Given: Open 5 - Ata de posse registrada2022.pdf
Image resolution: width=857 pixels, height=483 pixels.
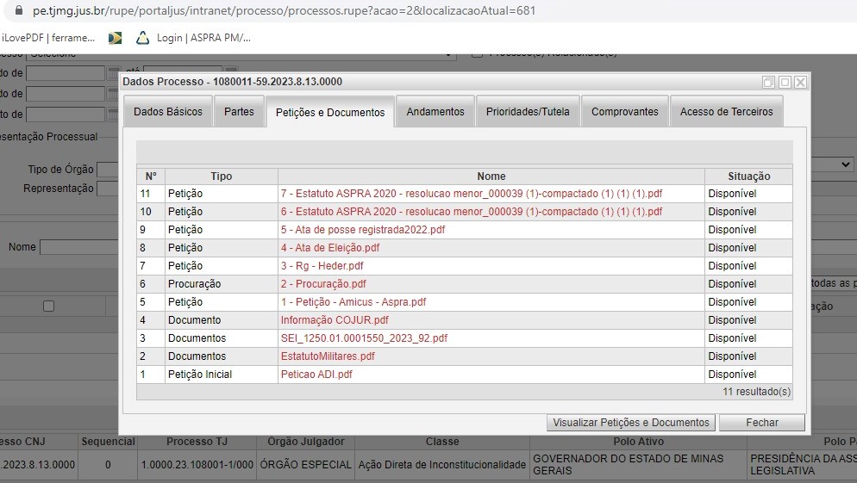Looking at the screenshot, I should click(363, 229).
